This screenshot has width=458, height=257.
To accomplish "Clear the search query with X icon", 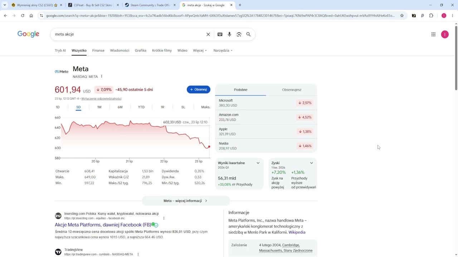I will pyautogui.click(x=208, y=34).
